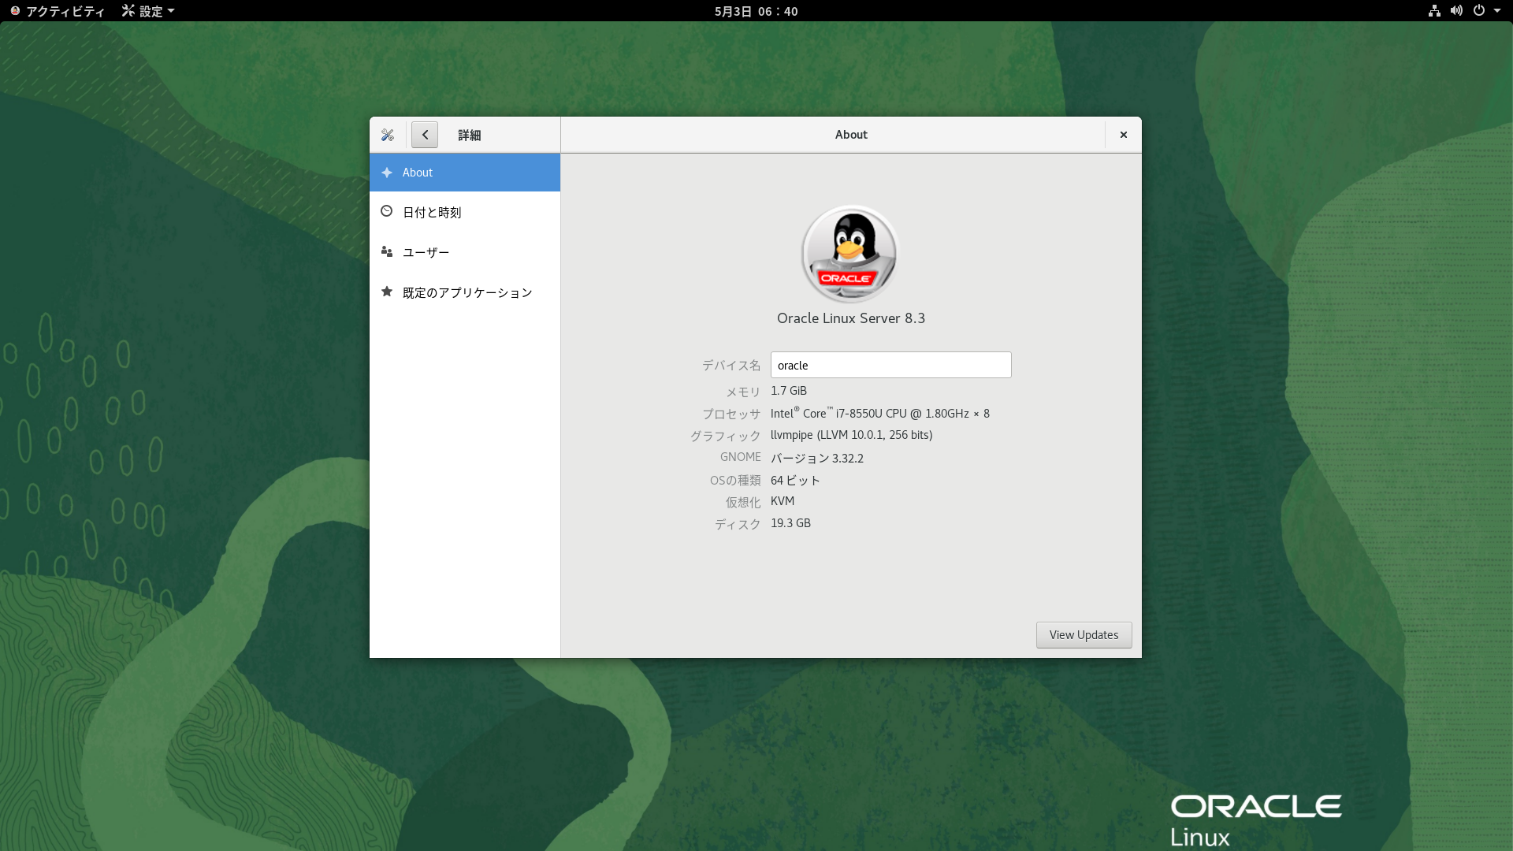This screenshot has height=851, width=1513.
Task: Click the network status icon
Action: click(x=1434, y=11)
